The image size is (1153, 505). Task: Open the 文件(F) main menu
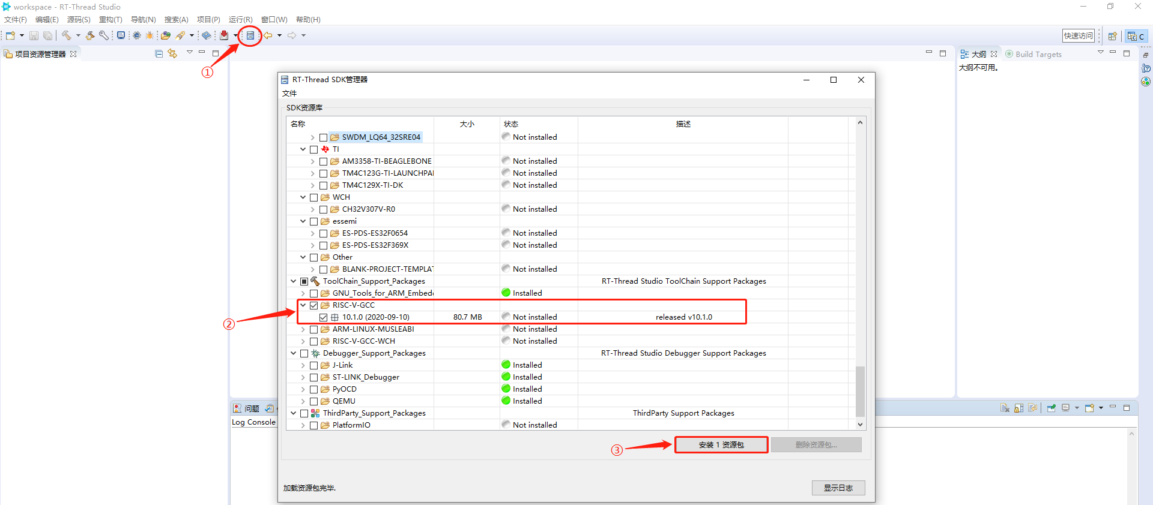pyautogui.click(x=16, y=20)
